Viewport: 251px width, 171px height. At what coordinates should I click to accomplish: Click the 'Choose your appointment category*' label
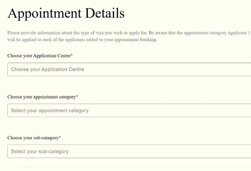click(42, 97)
